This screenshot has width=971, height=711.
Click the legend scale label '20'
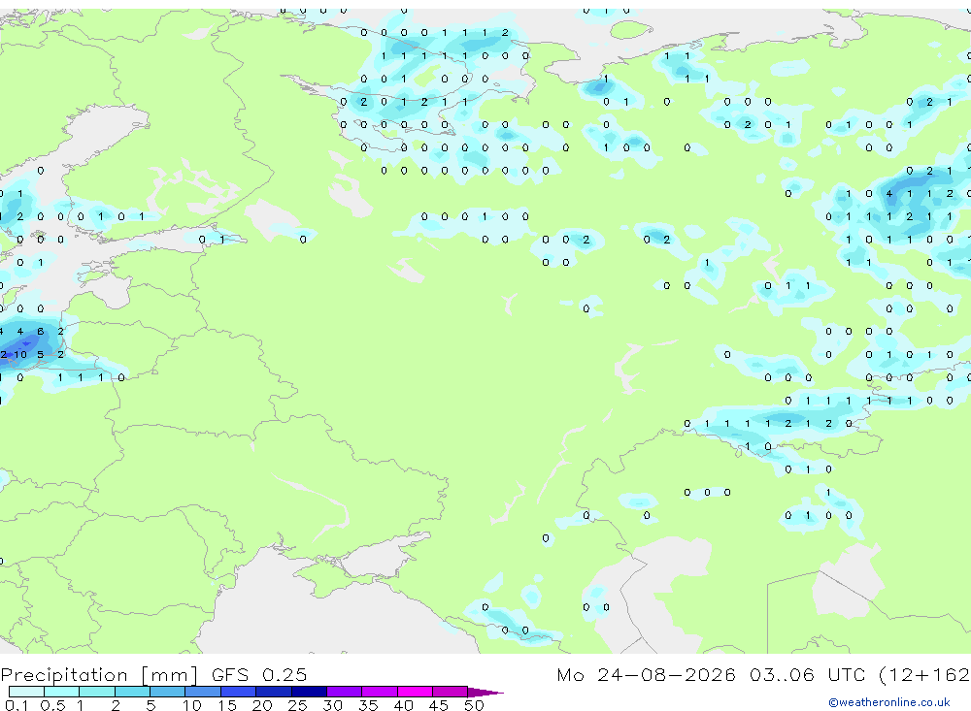(x=262, y=705)
